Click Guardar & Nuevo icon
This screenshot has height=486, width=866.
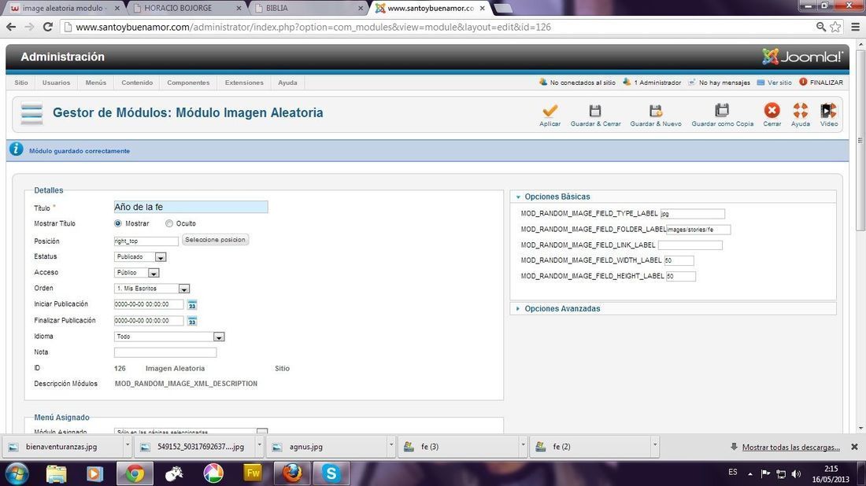pyautogui.click(x=656, y=111)
